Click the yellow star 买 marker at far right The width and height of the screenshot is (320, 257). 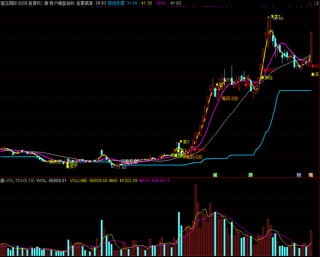pyautogui.click(x=315, y=75)
